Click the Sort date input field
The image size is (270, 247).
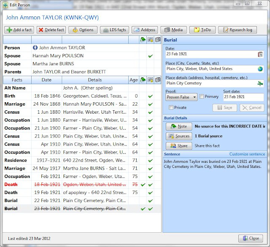click(x=243, y=97)
